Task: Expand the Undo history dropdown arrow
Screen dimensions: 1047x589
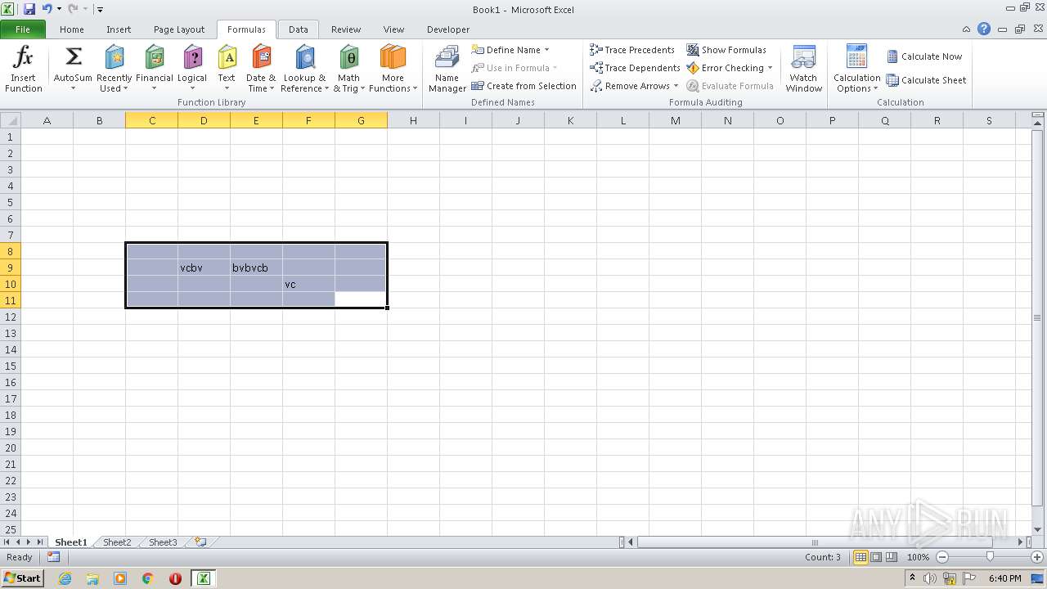Action: pos(59,9)
